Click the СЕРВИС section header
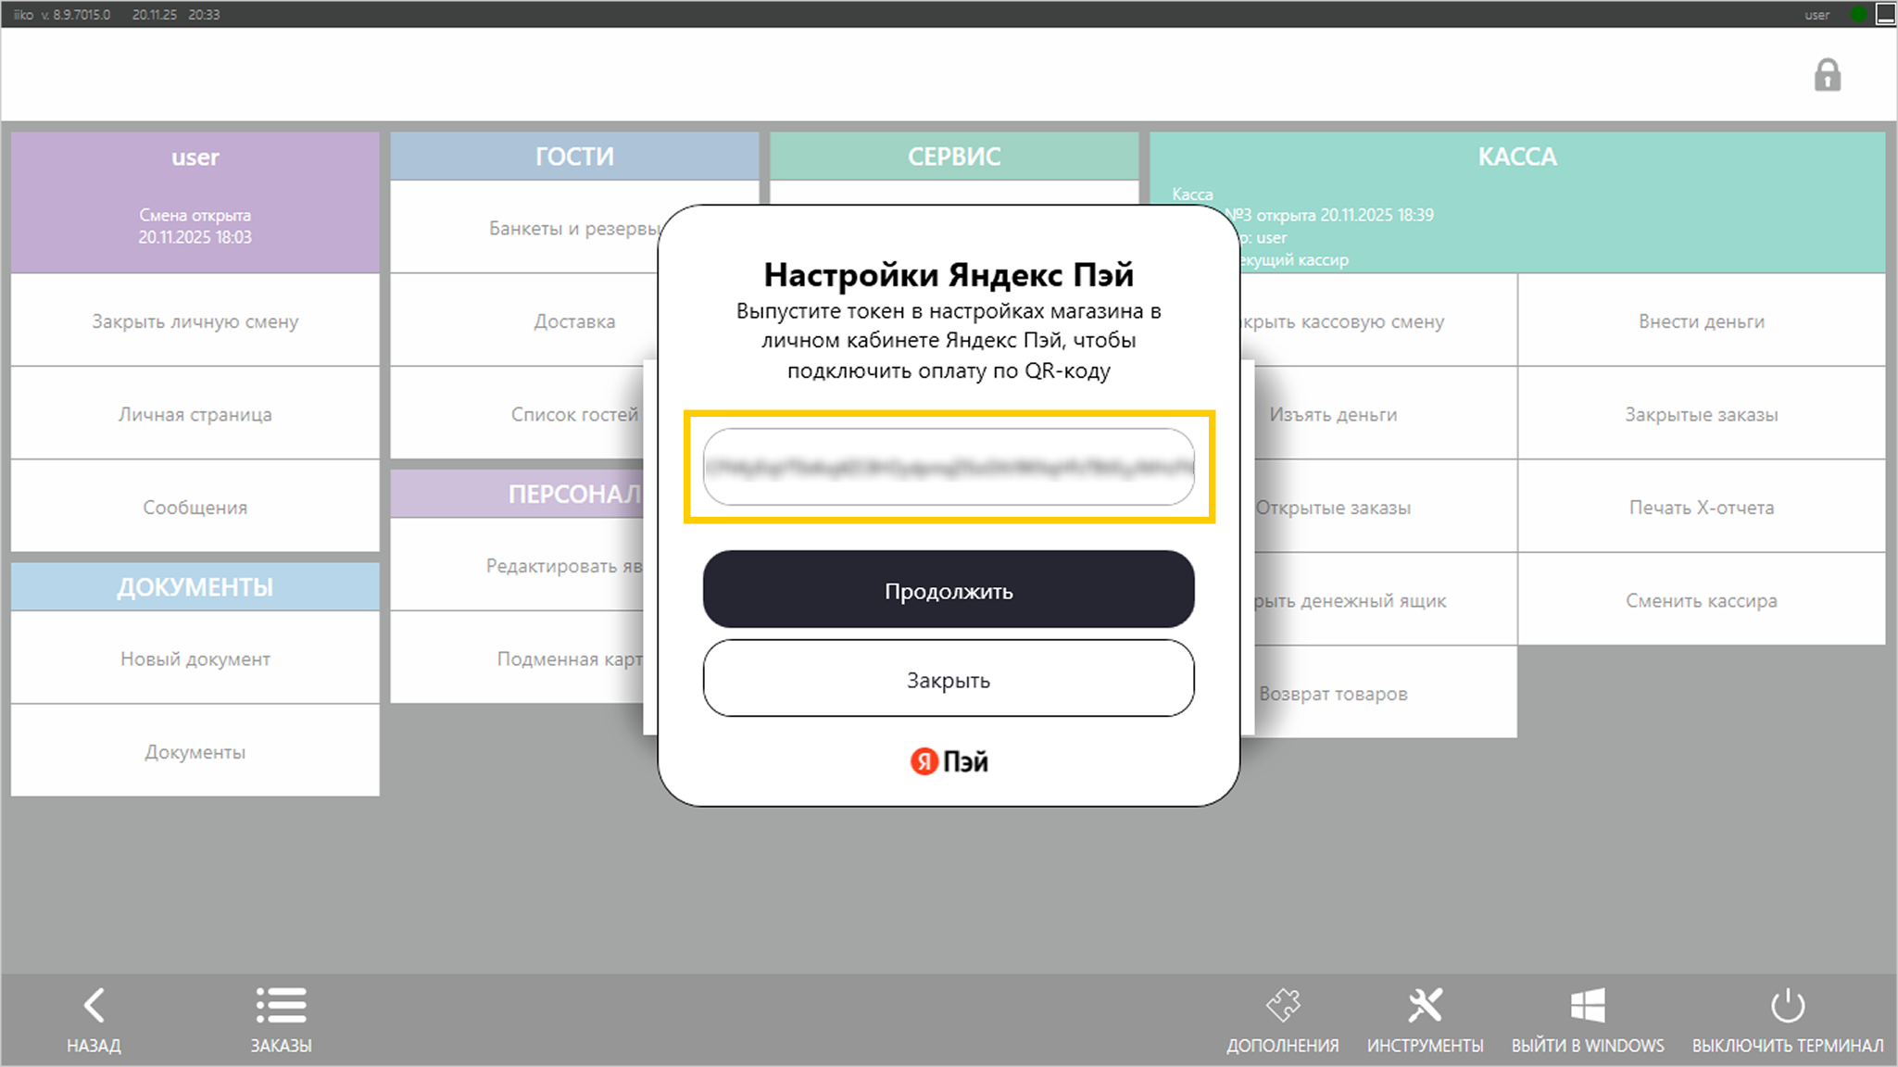This screenshot has height=1067, width=1898. coord(954,156)
